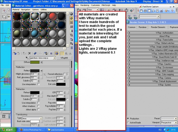Screen dimensions: 178x132
Task: Select the ActiveShade radio button
Action: tap(128, 123)
